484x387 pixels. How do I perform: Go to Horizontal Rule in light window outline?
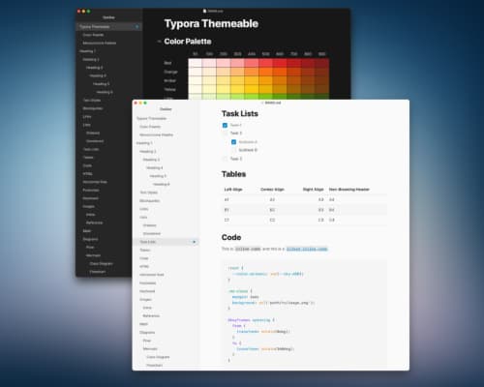coord(152,275)
